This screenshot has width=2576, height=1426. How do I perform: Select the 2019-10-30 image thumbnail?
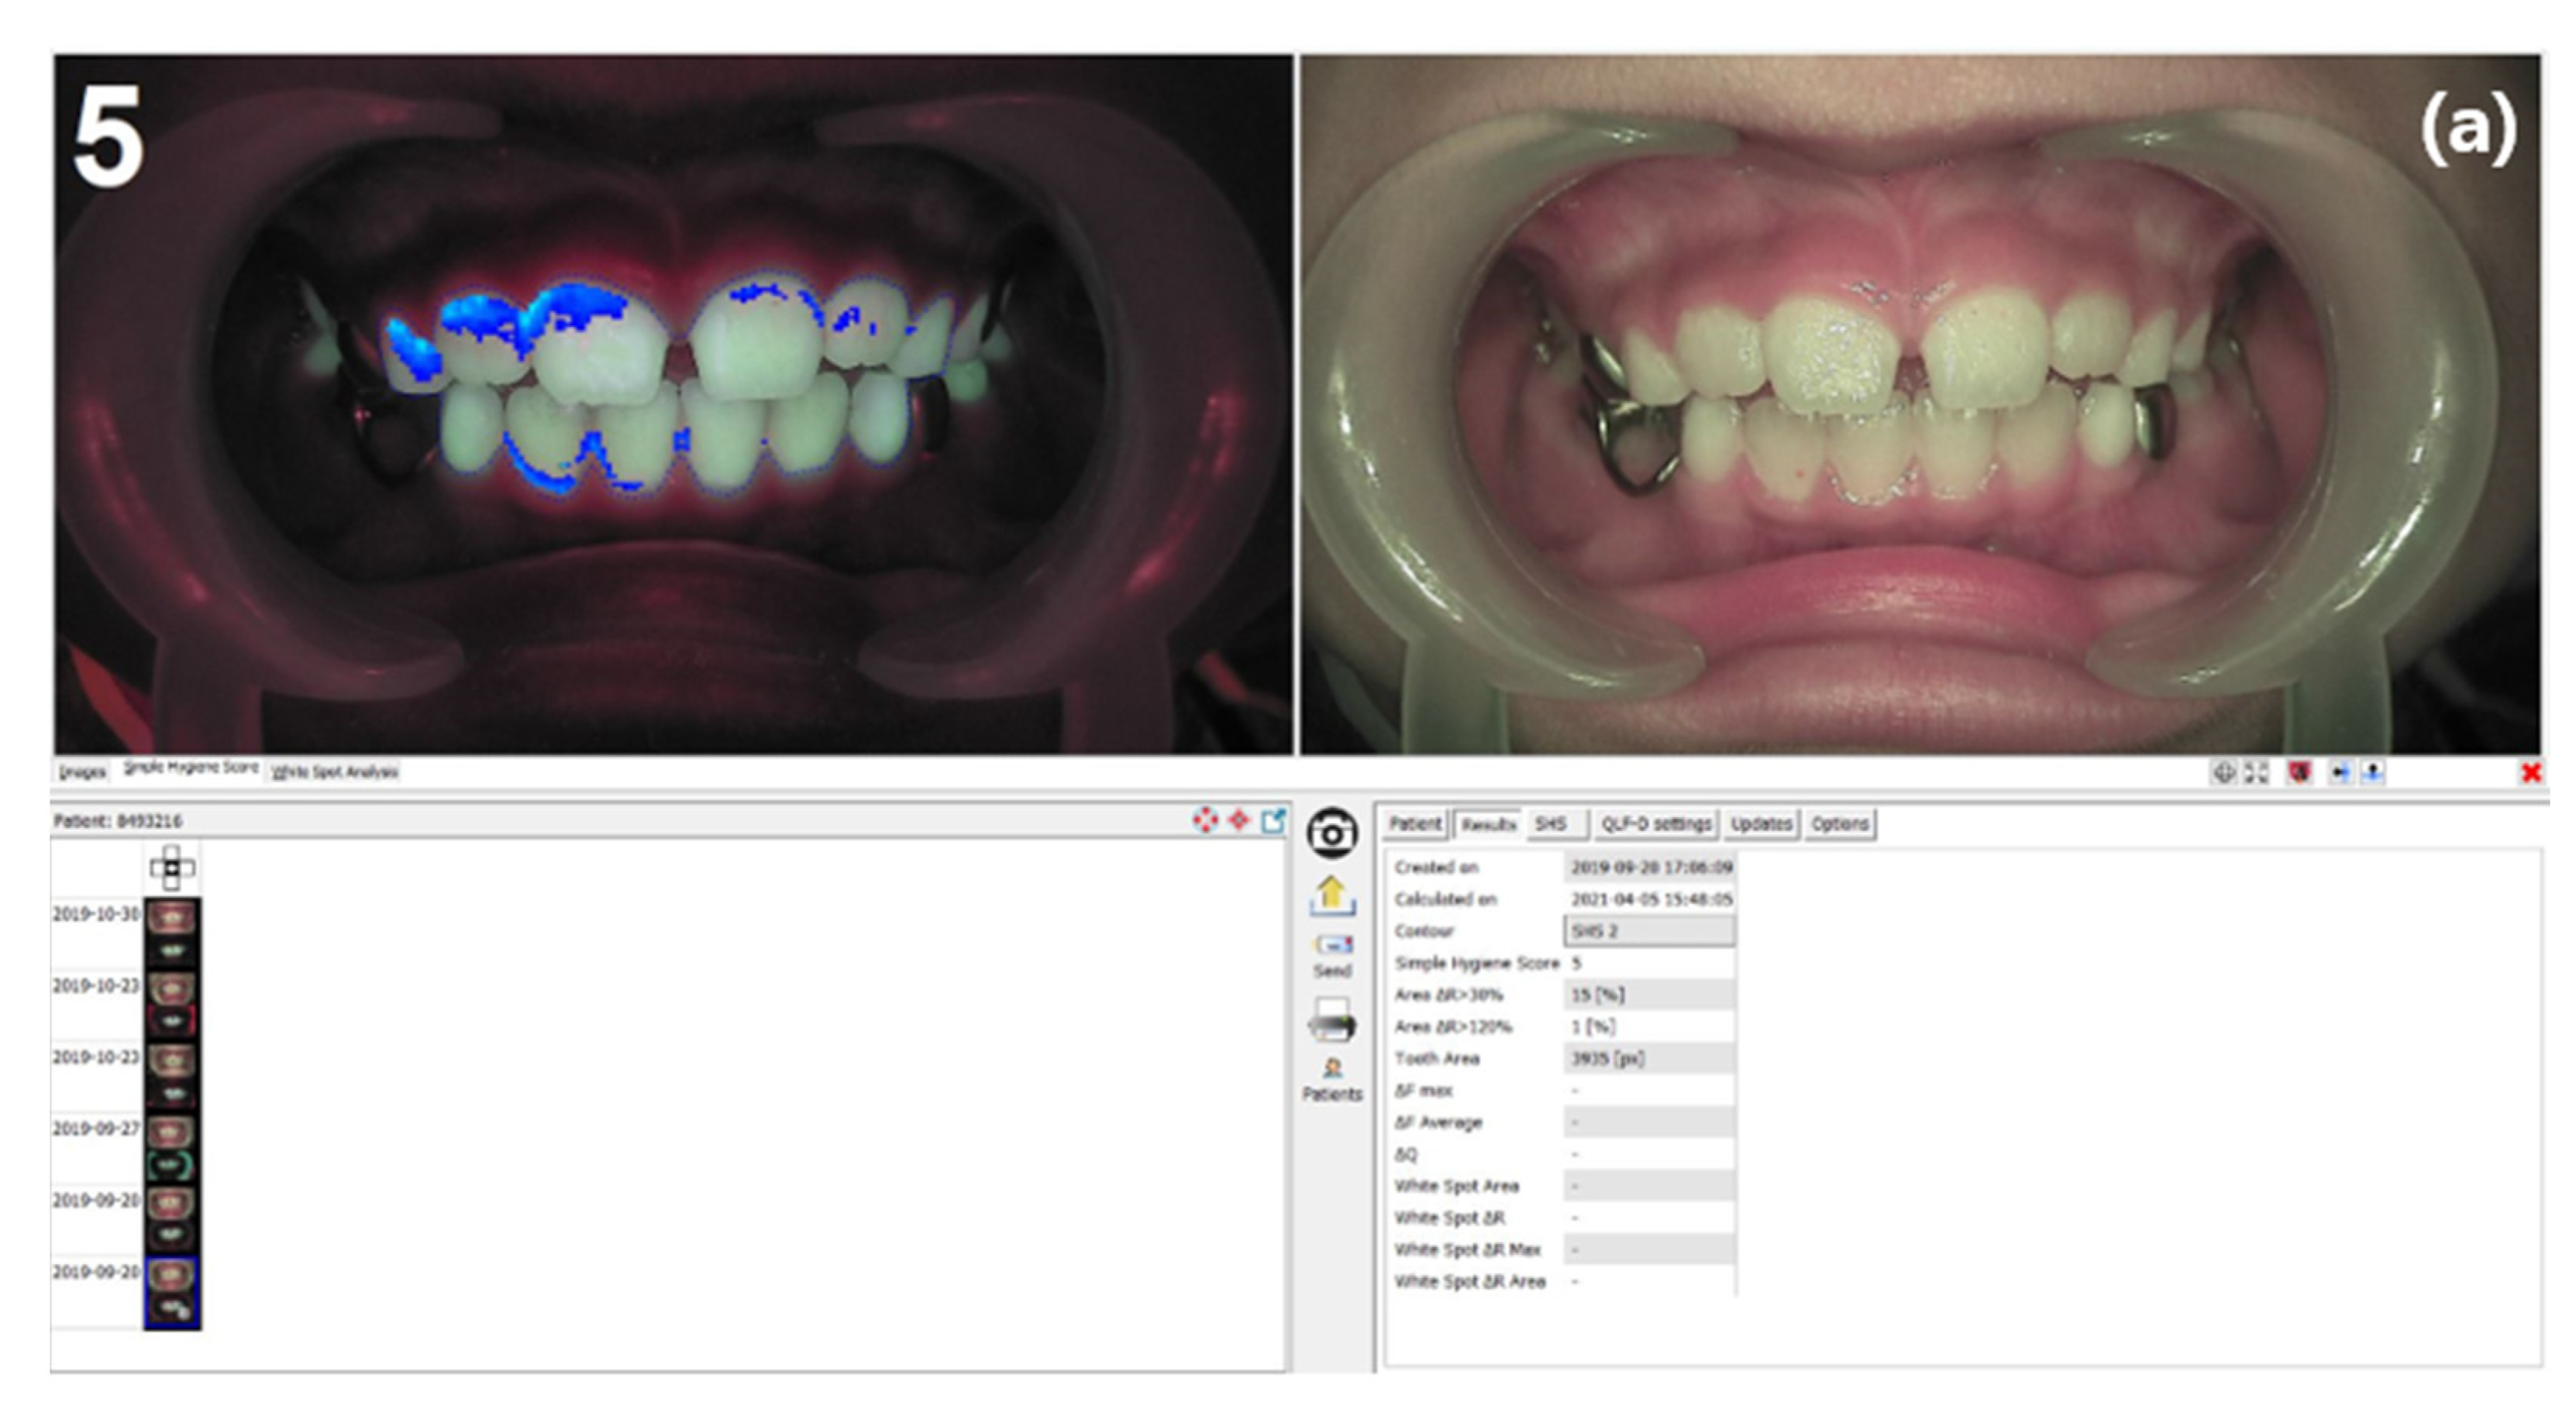pos(172,933)
